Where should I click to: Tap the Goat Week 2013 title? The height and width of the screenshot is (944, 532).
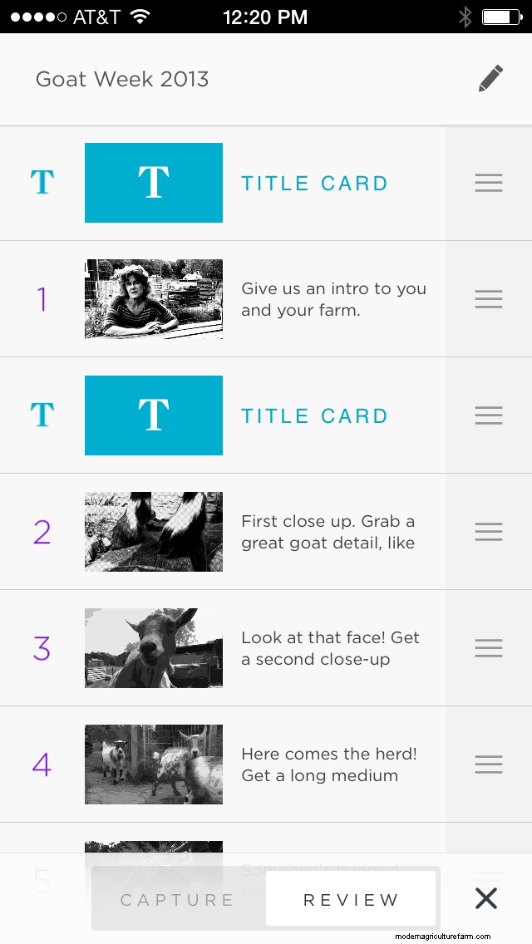click(x=122, y=80)
